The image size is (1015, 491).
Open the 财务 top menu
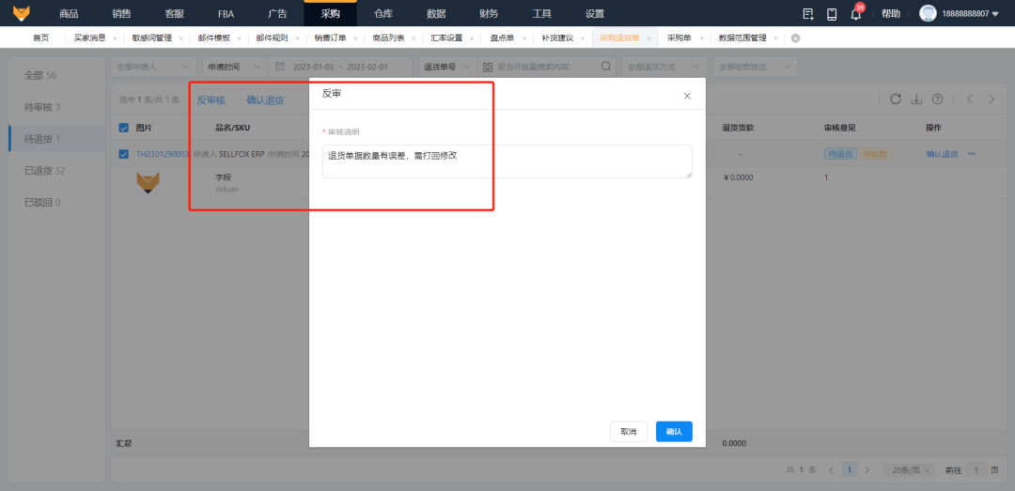[x=489, y=13]
